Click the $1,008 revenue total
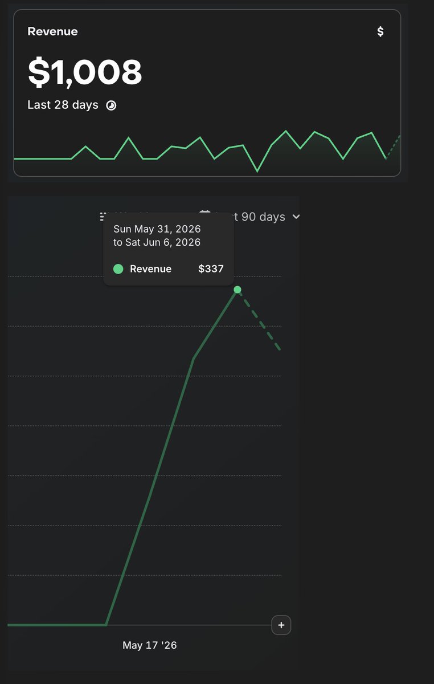Viewport: 434px width, 684px height. coord(85,72)
